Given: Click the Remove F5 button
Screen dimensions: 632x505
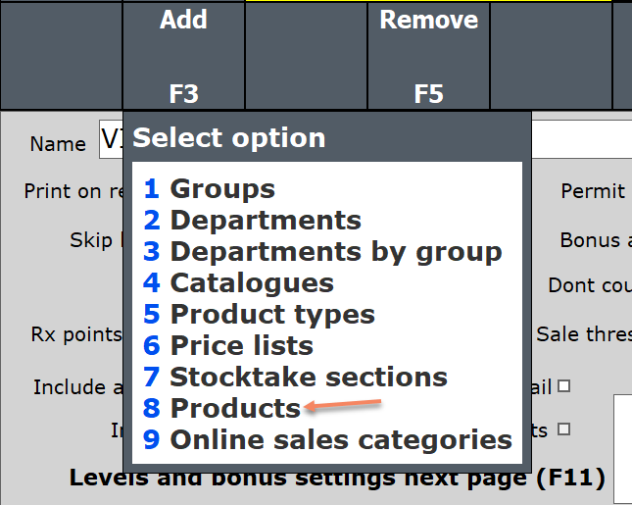Looking at the screenshot, I should [x=428, y=56].
